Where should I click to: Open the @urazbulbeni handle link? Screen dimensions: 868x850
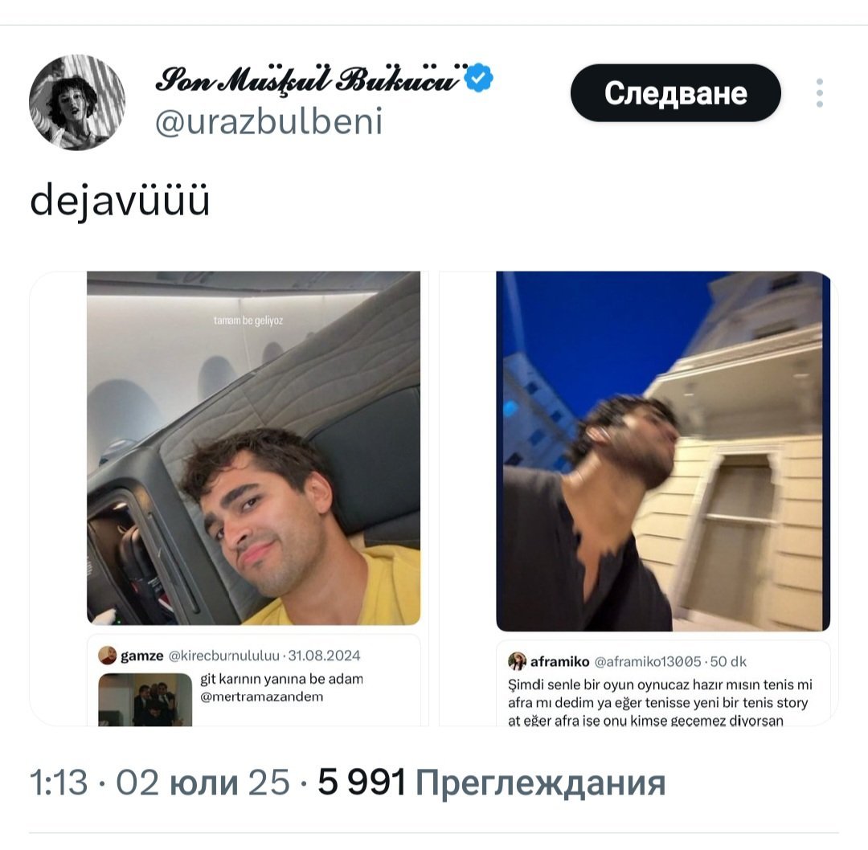[x=269, y=122]
